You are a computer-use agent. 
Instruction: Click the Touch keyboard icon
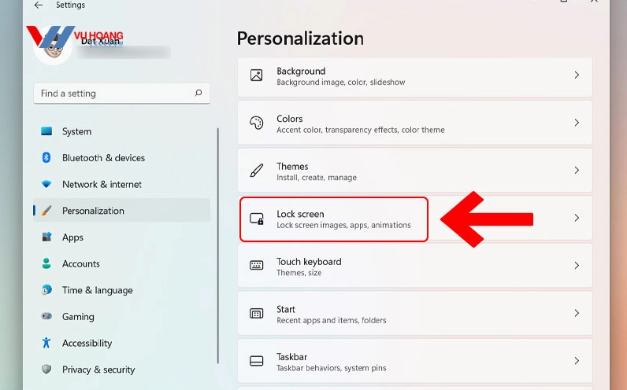click(256, 266)
